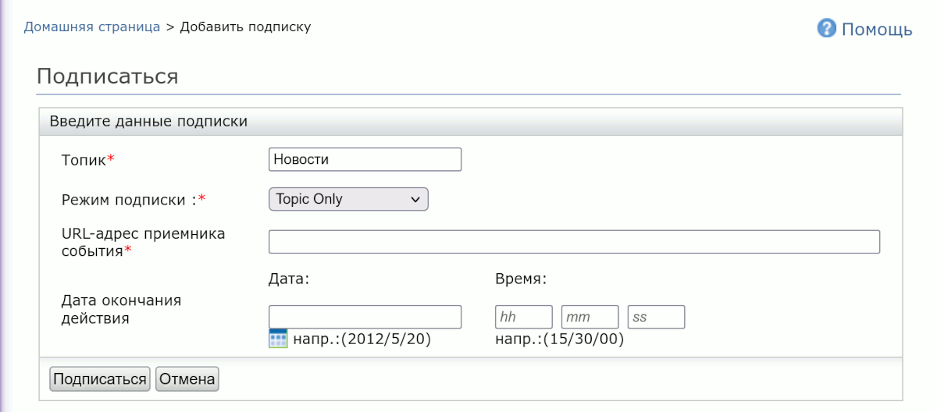Click the "Топик" field label
Image resolution: width=937 pixels, height=412 pixels.
pos(84,160)
